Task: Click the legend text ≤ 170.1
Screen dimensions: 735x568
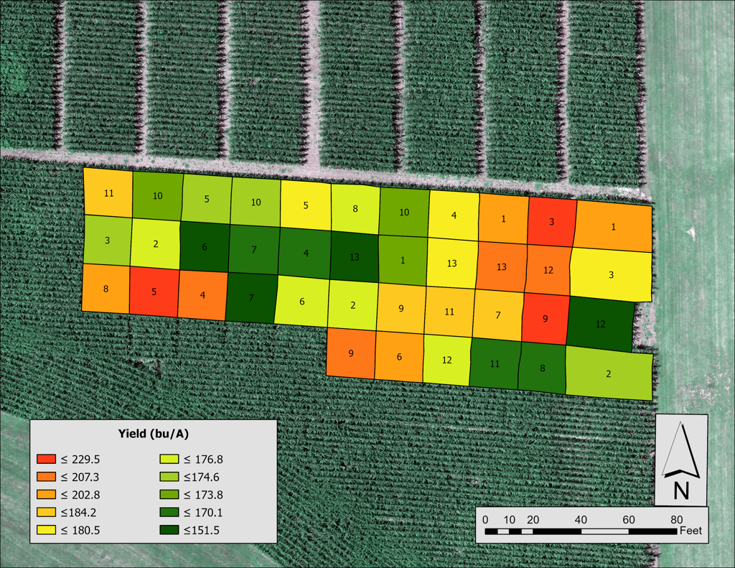Action: (203, 513)
